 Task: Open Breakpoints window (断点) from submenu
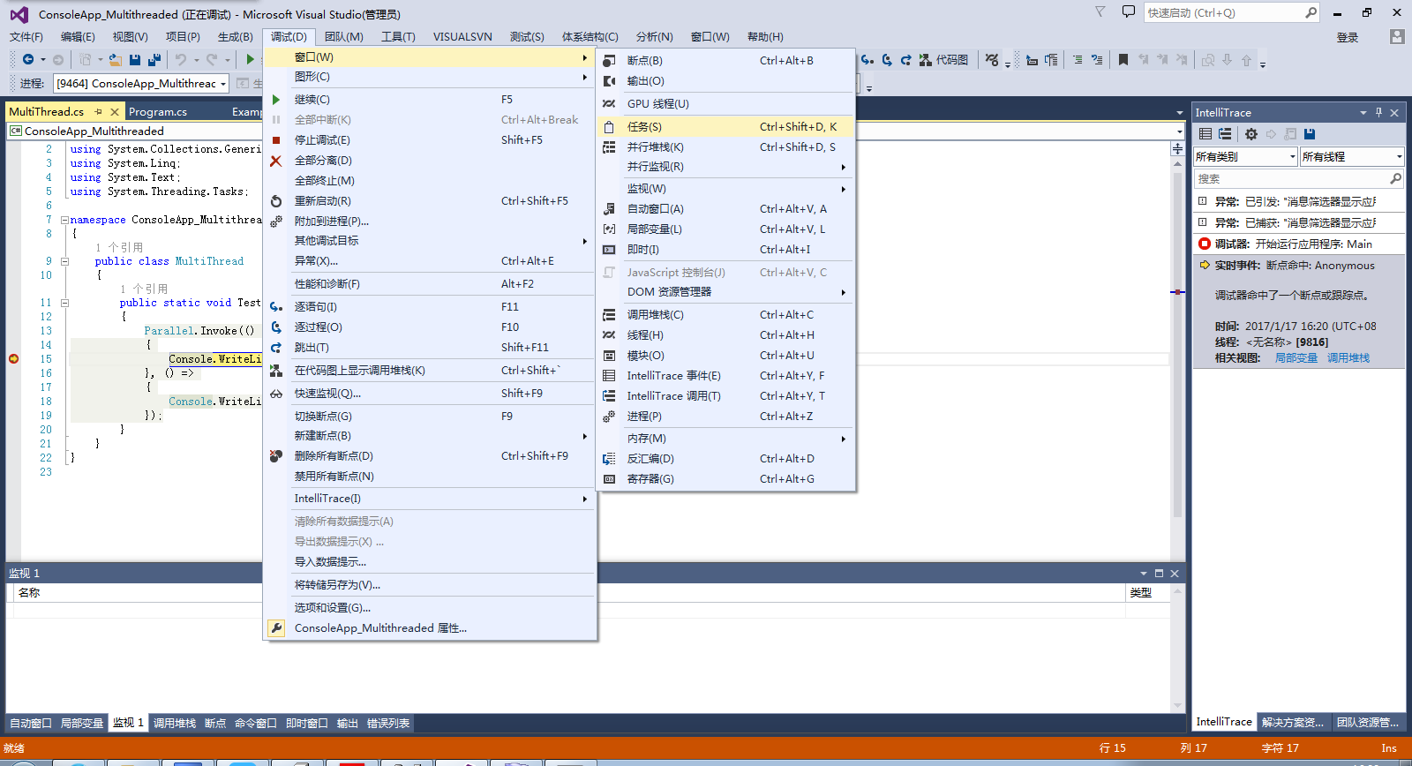725,61
